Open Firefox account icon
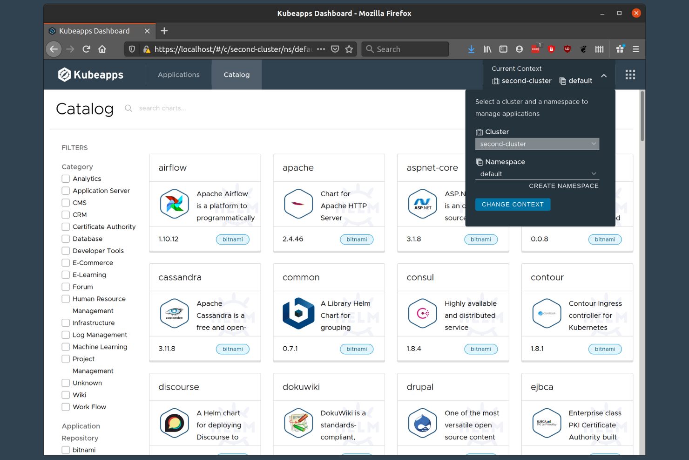689x460 pixels. pyautogui.click(x=519, y=49)
